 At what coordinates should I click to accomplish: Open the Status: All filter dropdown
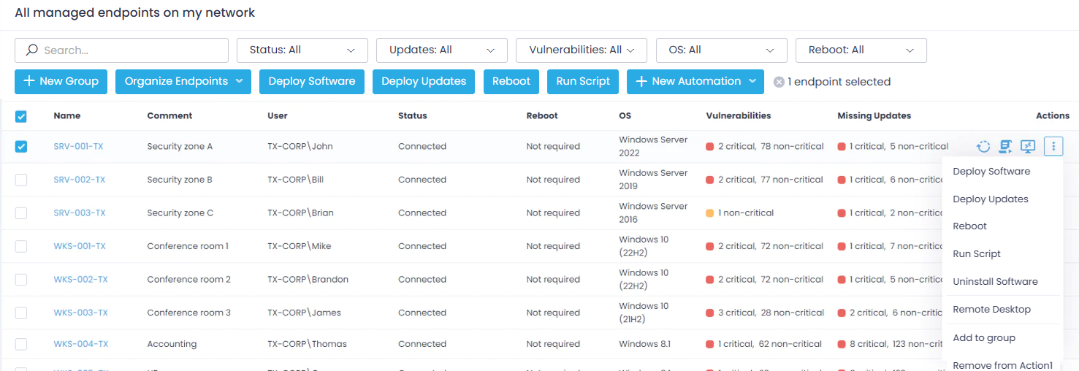tap(302, 50)
